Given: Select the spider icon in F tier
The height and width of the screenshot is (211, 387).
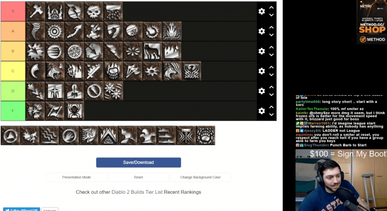Looking at the screenshot, I should (74, 111).
